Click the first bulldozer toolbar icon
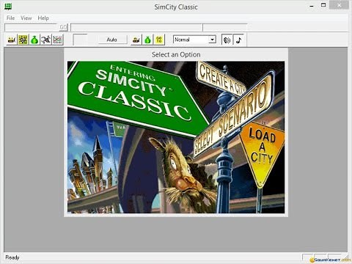Image resolution: width=352 pixels, height=264 pixels. 12,40
